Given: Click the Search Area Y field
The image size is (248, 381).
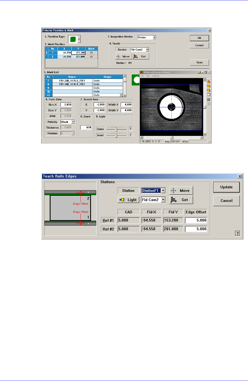Looking at the screenshot, I should [x=99, y=110].
